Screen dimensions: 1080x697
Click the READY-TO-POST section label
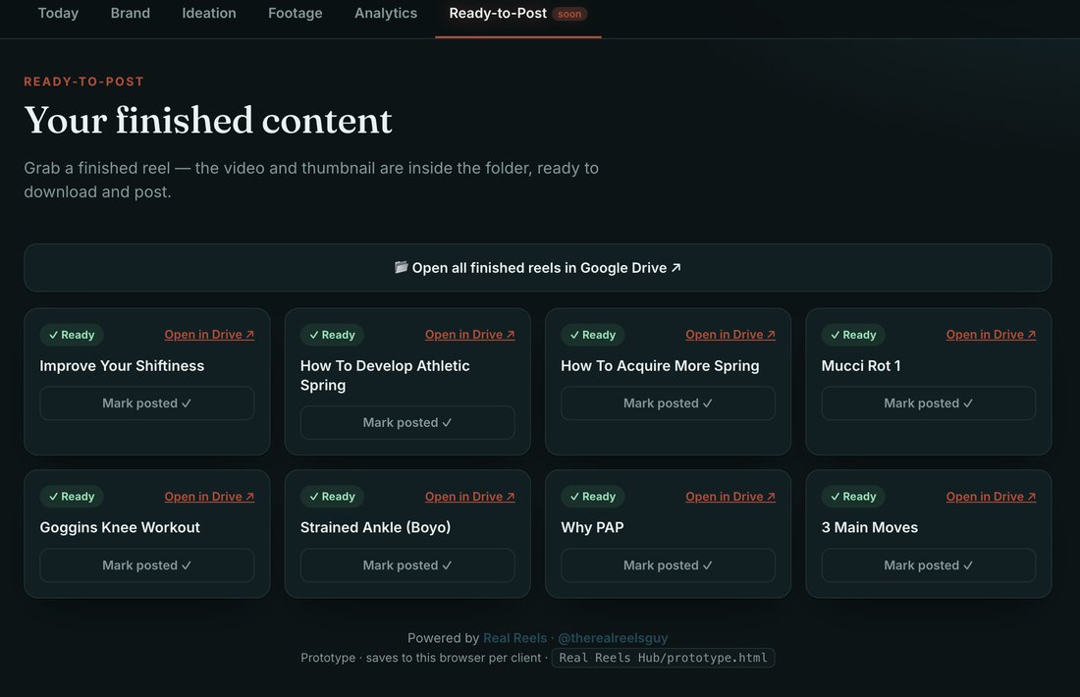tap(84, 81)
